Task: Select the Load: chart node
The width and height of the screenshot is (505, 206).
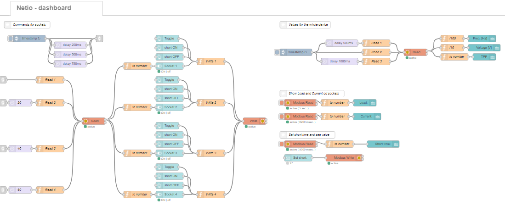Action: [x=365, y=103]
